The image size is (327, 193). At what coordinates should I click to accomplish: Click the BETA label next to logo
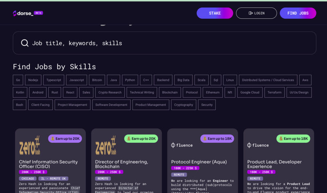point(38,13)
